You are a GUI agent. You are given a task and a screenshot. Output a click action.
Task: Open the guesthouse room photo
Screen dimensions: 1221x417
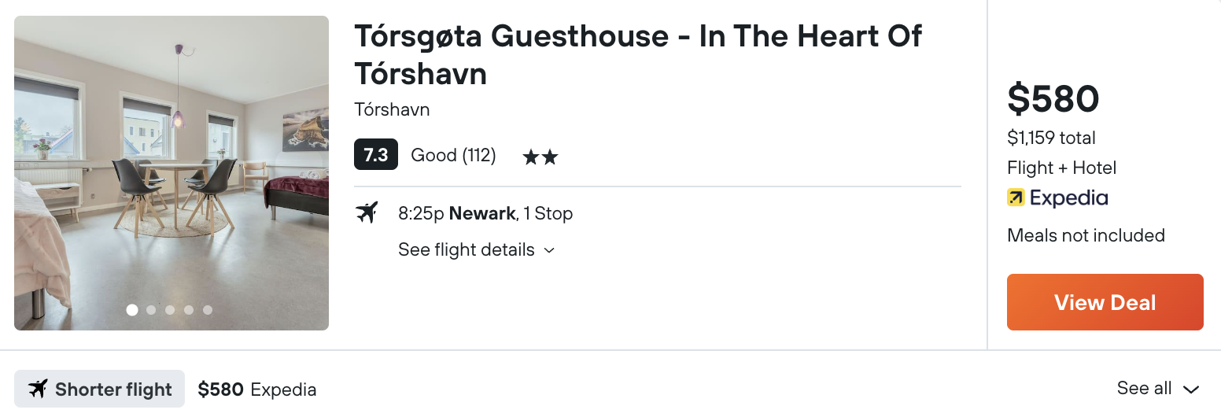point(172,173)
